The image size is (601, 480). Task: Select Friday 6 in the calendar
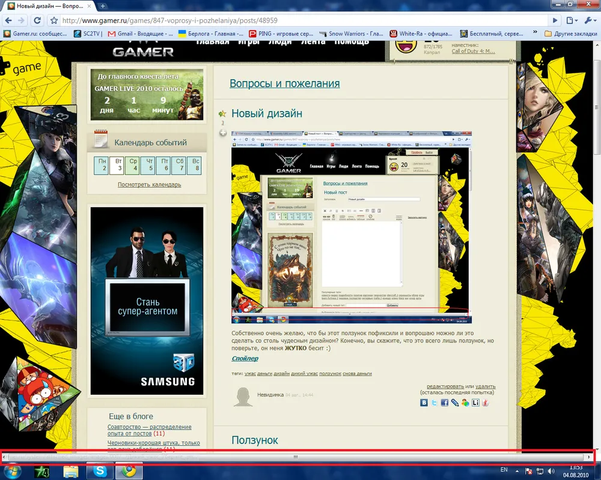coord(163,166)
